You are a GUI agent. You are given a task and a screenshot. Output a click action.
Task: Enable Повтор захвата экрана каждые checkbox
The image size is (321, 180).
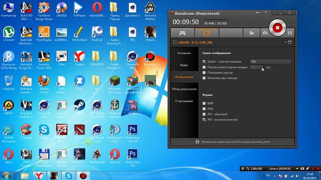tap(204, 67)
